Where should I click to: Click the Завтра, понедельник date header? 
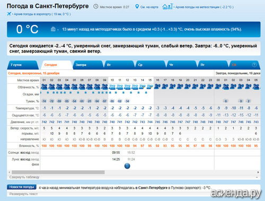(x=237, y=73)
